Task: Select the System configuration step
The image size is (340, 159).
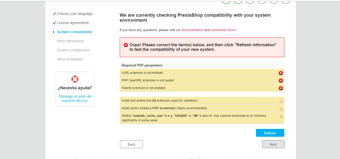Action: (73, 50)
